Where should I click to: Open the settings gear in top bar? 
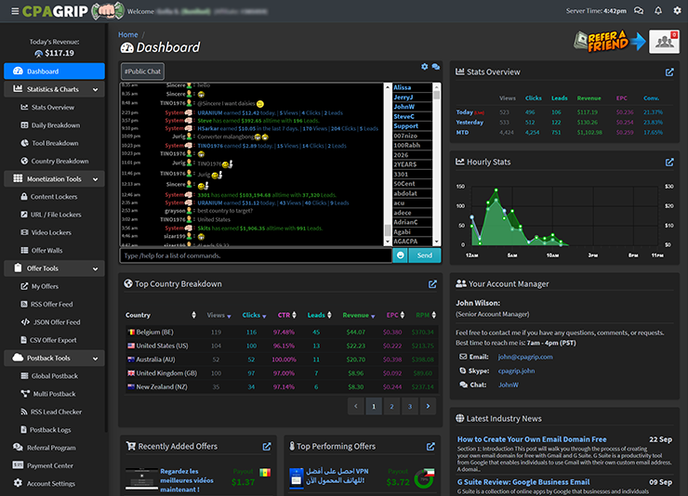pyautogui.click(x=676, y=12)
